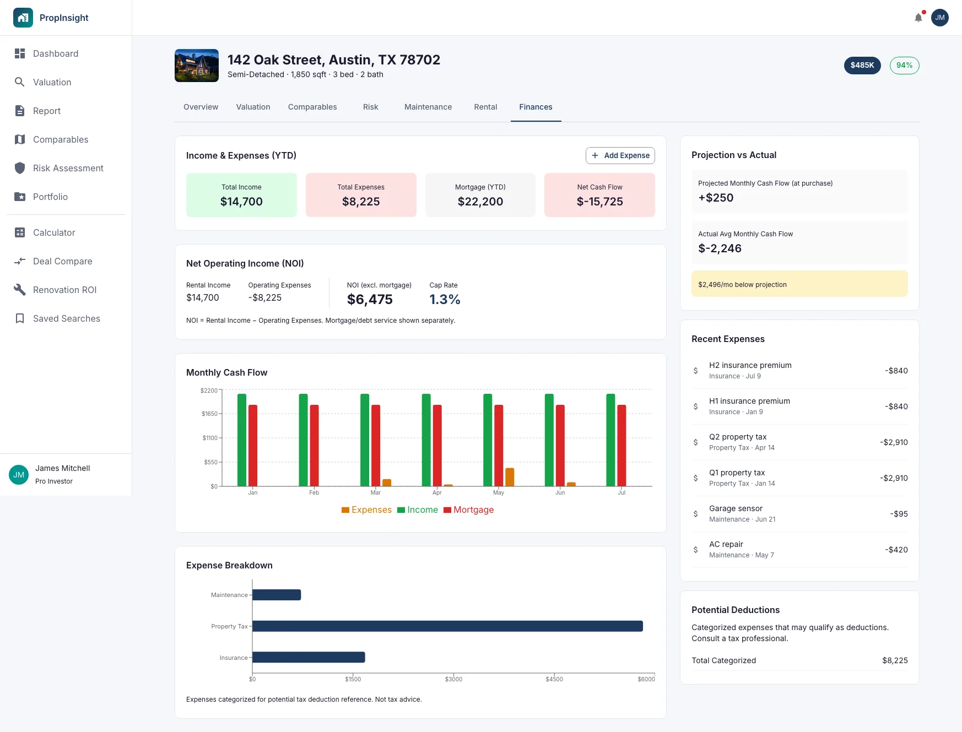
Task: Click the Report document icon
Action: click(20, 111)
